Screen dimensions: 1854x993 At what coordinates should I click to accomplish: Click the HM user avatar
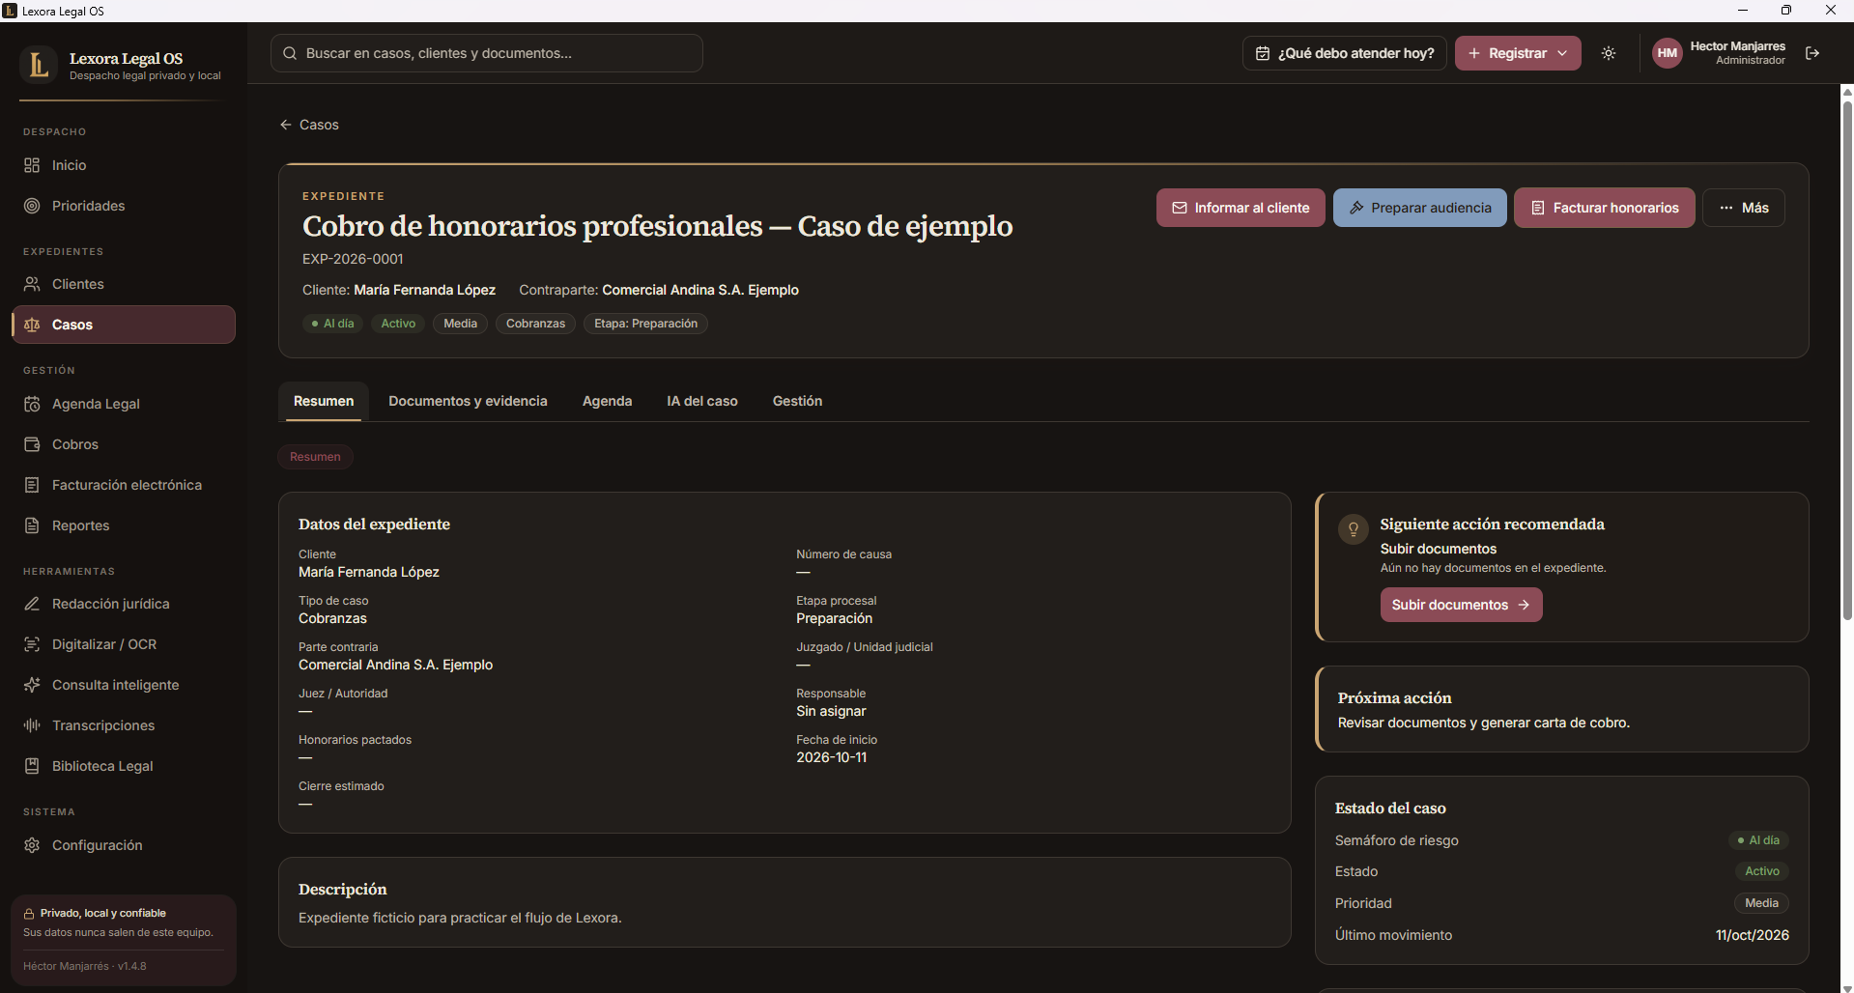click(1668, 53)
